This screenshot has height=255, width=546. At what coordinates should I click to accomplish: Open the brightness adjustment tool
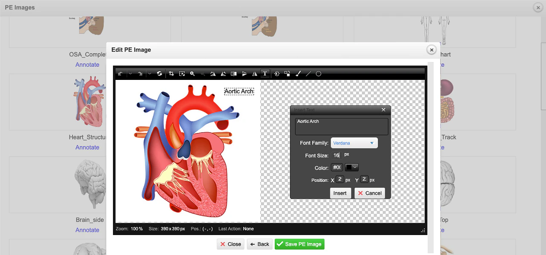click(x=276, y=74)
